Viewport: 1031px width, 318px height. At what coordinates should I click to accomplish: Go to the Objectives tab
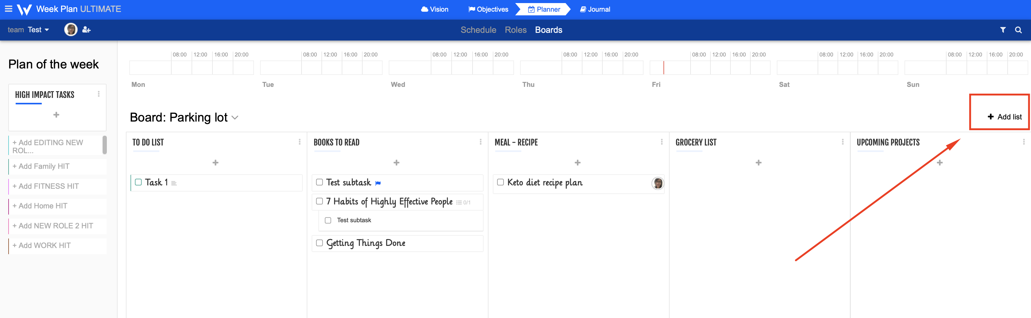[488, 9]
